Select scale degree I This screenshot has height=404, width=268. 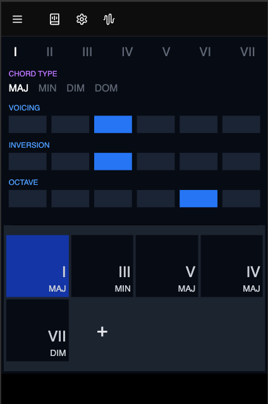coord(15,52)
